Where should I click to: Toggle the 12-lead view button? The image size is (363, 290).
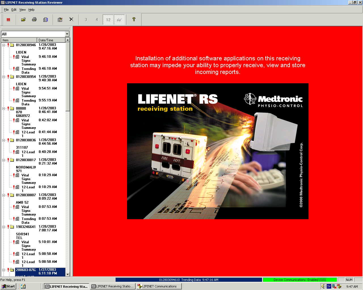point(108,20)
